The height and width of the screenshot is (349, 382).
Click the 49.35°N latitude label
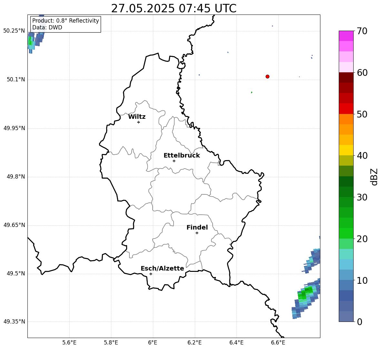[14, 322]
